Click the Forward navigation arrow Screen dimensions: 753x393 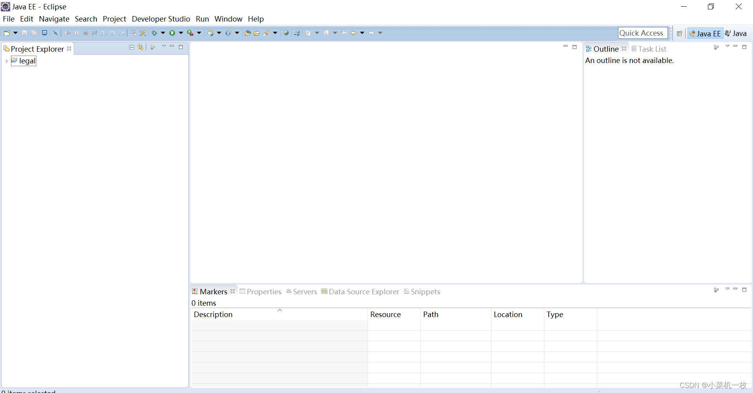[371, 33]
